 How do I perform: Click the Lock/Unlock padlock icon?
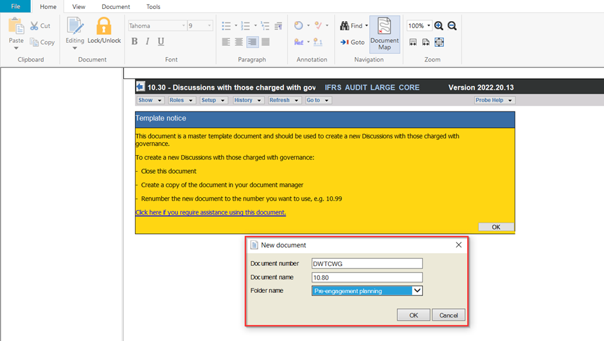[103, 27]
